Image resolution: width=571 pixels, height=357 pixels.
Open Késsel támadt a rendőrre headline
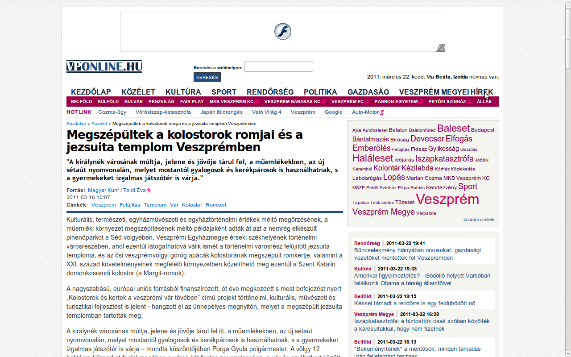pyautogui.click(x=415, y=303)
